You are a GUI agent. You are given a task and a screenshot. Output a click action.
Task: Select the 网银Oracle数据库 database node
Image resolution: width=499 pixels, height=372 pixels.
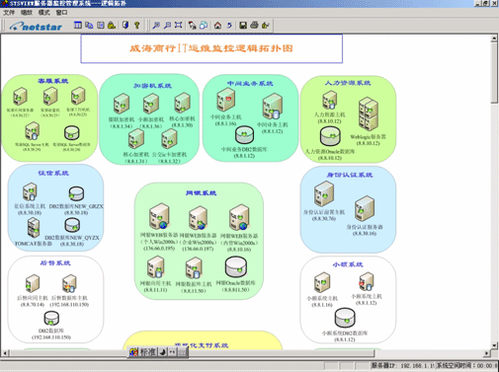(x=236, y=267)
